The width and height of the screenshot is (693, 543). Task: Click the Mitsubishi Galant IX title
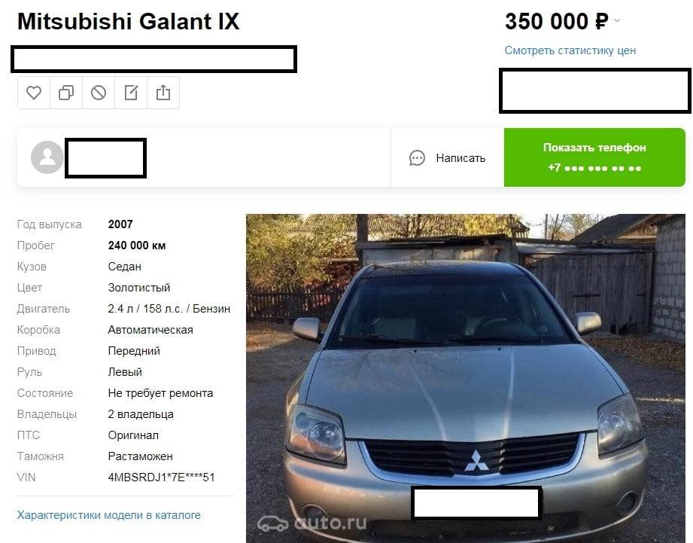[128, 21]
